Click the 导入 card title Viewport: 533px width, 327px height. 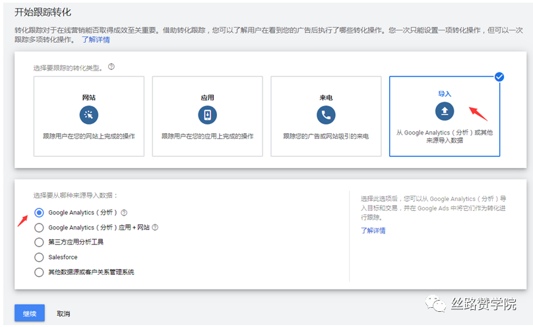tap(445, 94)
